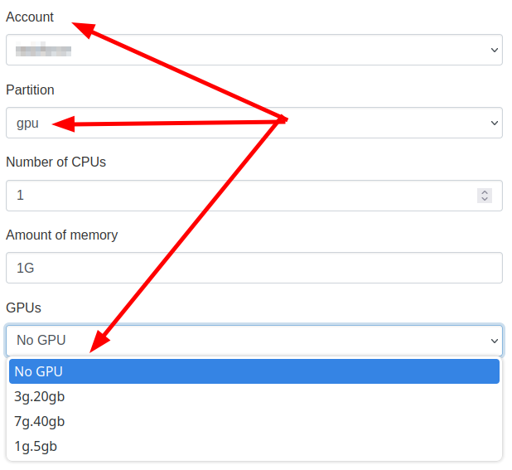Select the 1g.5gb GPU option

(254, 446)
